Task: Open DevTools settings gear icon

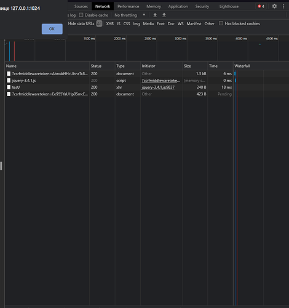Action: 274,6
